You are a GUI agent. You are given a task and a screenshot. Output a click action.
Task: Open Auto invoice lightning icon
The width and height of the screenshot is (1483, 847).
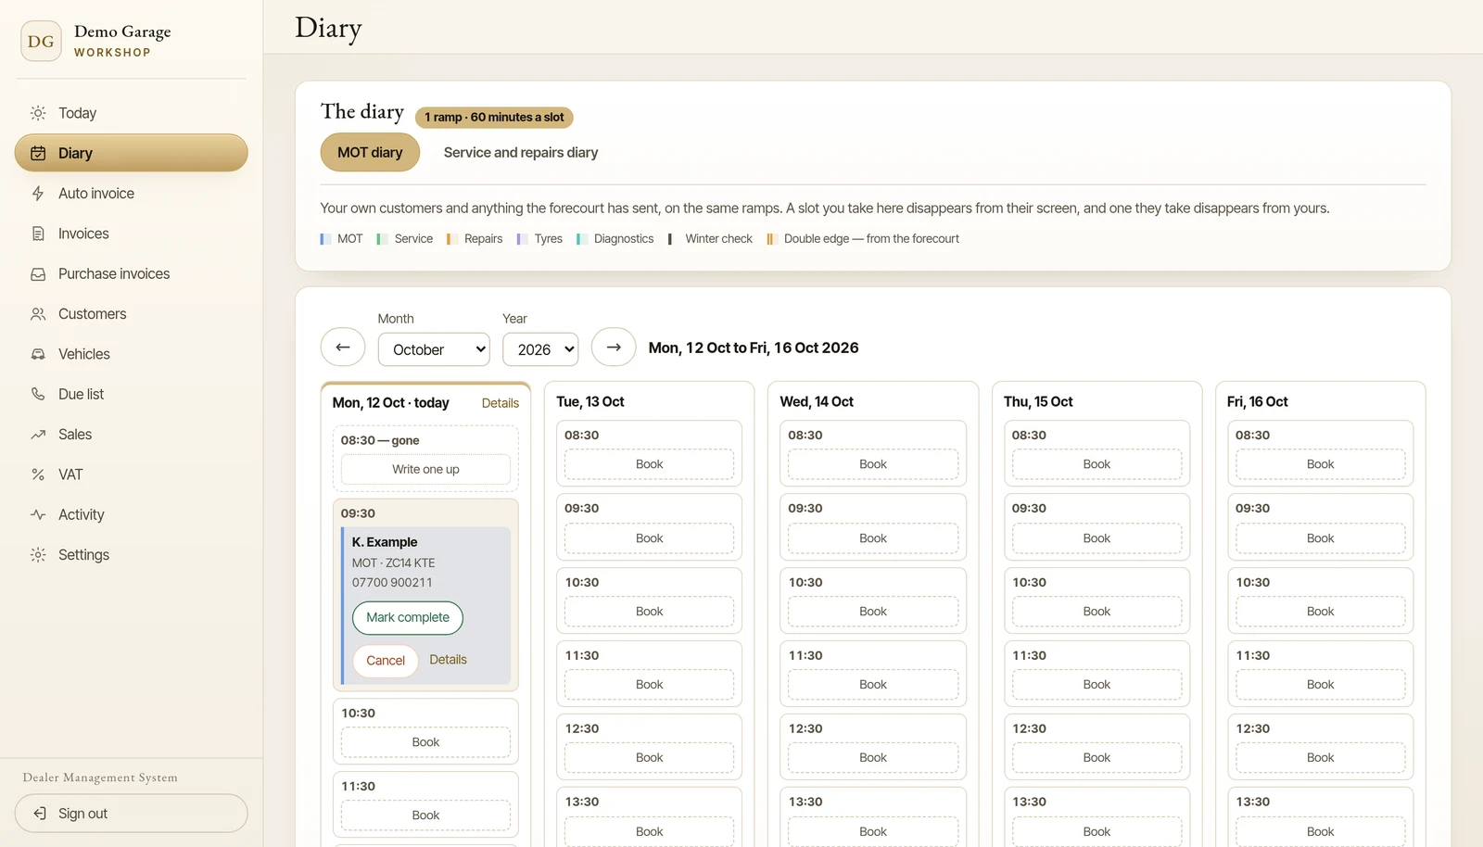click(38, 194)
